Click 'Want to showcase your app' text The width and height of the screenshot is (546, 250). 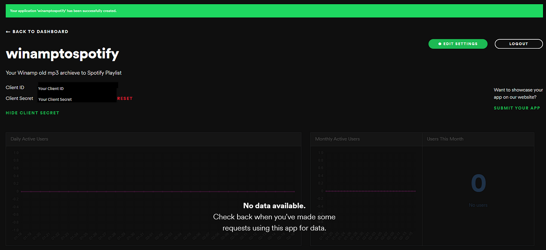(x=518, y=93)
